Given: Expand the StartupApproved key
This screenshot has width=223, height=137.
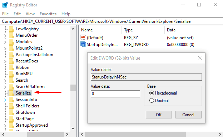Looking at the screenshot, I should click(x=5, y=126).
